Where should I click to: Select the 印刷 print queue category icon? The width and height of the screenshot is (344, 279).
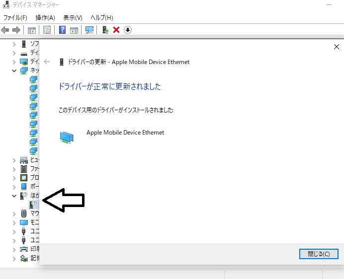pos(24,249)
